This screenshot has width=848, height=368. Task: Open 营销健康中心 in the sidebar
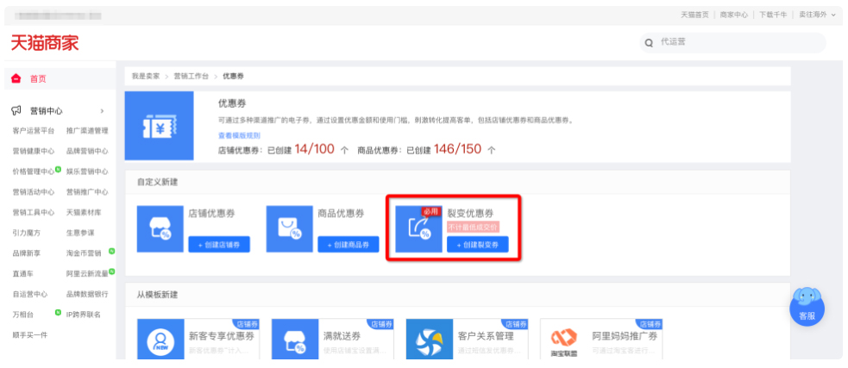click(x=33, y=152)
